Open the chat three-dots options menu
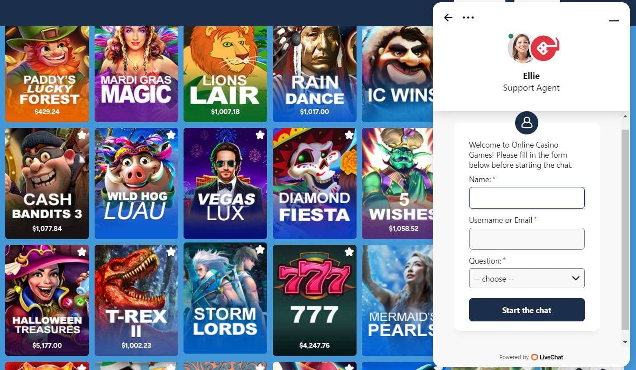636x370 pixels. coord(468,18)
